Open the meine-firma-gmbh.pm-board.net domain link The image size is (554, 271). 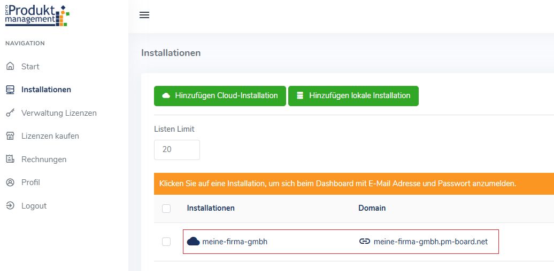pyautogui.click(x=430, y=242)
